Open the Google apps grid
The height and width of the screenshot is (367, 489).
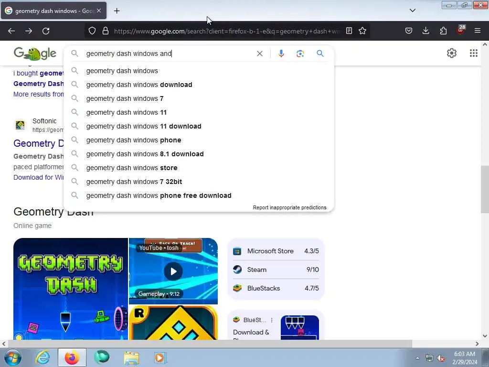click(x=473, y=53)
